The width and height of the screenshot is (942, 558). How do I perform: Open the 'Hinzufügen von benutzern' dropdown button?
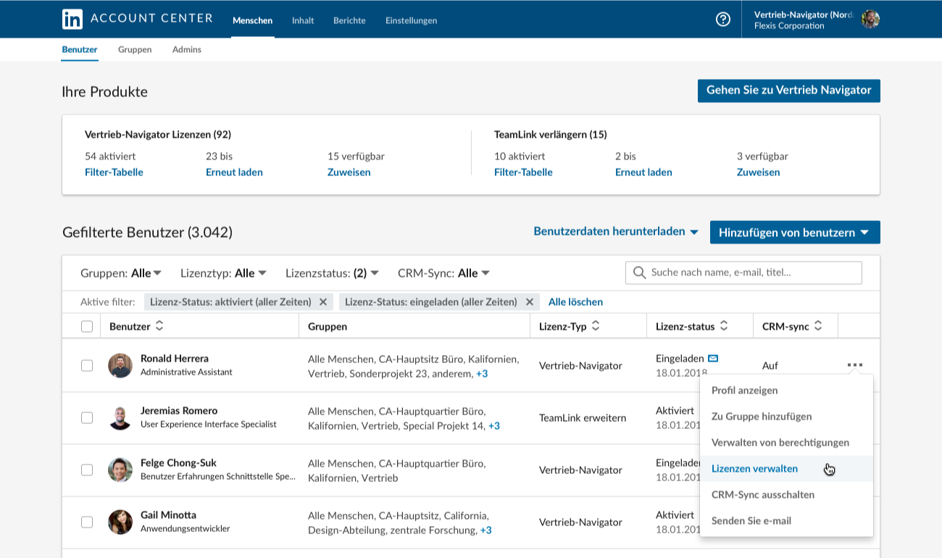coord(795,232)
